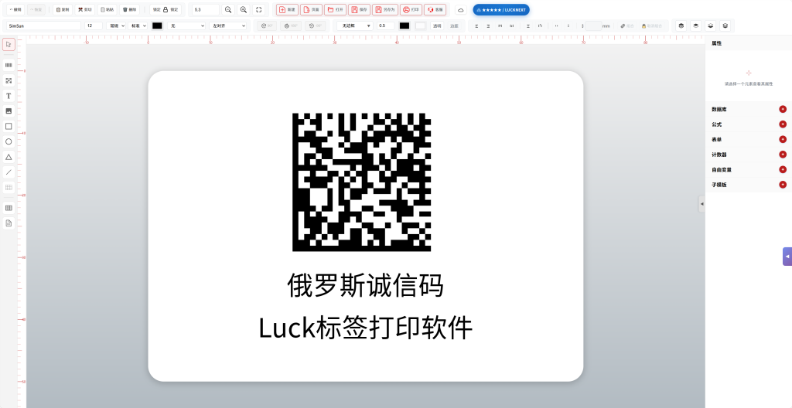Click the 打印 (print) button
Viewport: 792px width, 408px height.
coord(411,9)
